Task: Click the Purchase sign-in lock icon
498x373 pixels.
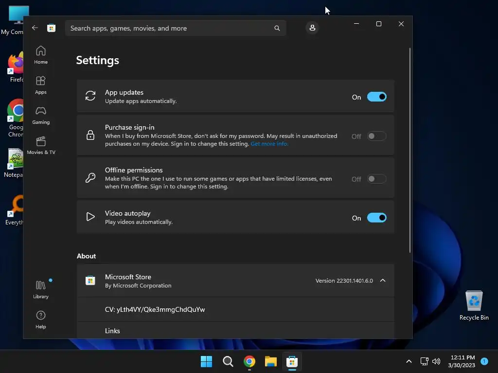Action: click(90, 135)
